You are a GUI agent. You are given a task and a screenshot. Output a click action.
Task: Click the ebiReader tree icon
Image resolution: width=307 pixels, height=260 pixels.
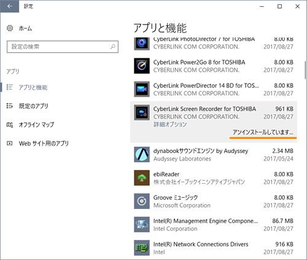(142, 178)
